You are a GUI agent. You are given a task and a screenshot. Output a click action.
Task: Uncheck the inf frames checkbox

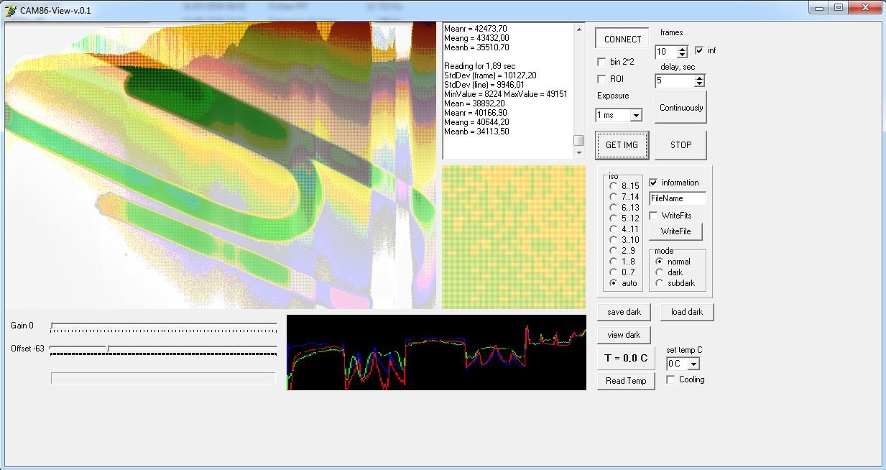[x=699, y=50]
